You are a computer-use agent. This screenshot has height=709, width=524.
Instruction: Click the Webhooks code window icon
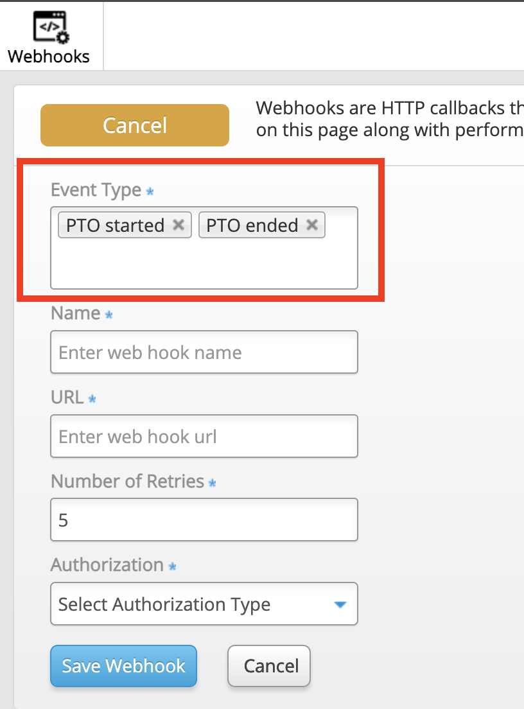pyautogui.click(x=51, y=28)
